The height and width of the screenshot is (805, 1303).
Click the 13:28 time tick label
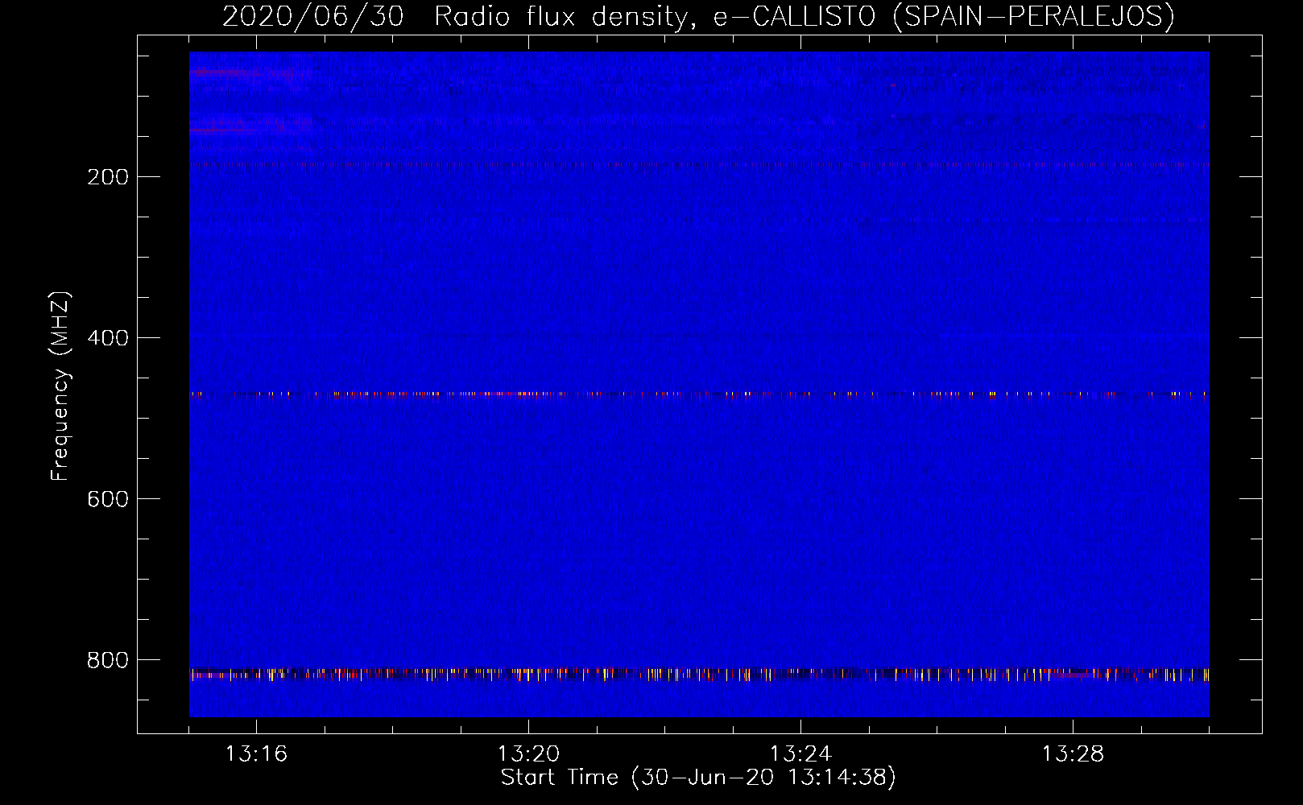[x=1073, y=753]
